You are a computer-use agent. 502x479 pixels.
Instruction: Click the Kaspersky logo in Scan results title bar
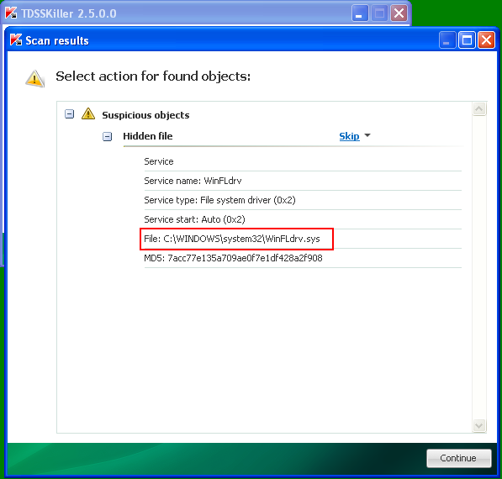[16, 40]
